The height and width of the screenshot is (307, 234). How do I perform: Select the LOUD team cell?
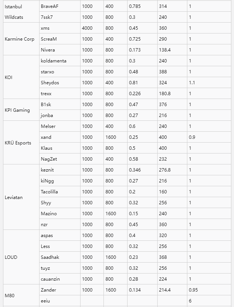click(11, 257)
